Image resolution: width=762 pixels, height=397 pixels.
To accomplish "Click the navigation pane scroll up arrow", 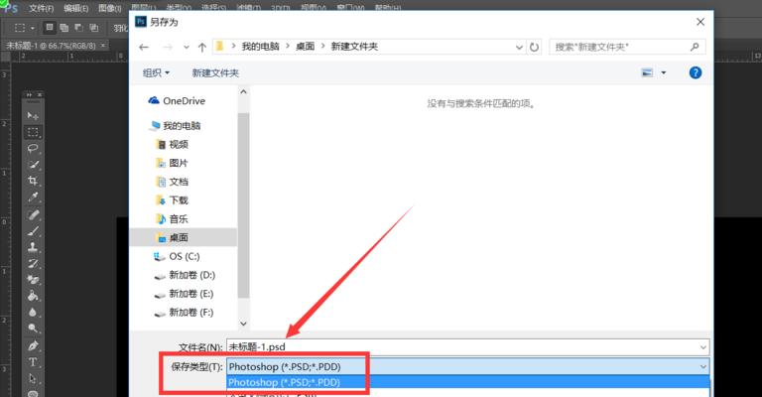I will 243,92.
